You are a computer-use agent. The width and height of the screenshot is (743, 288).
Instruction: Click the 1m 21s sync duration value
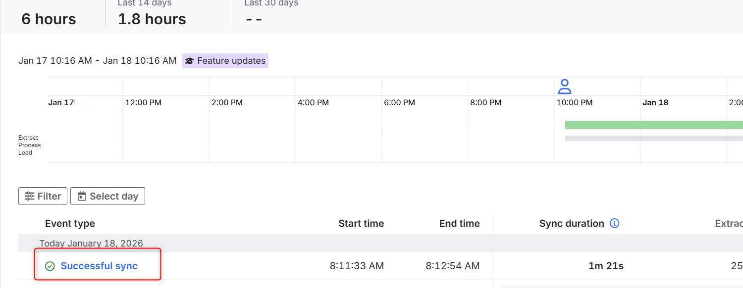click(606, 266)
